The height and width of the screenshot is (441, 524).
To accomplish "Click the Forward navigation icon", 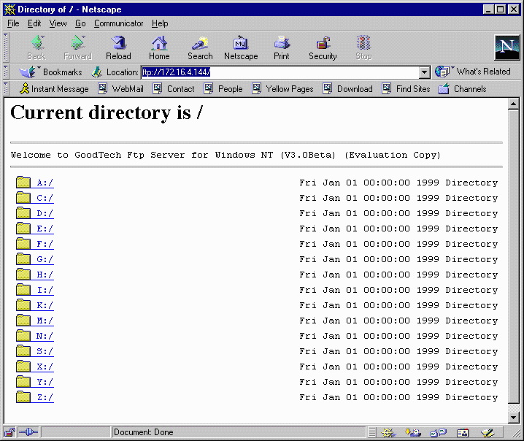I will [x=77, y=47].
